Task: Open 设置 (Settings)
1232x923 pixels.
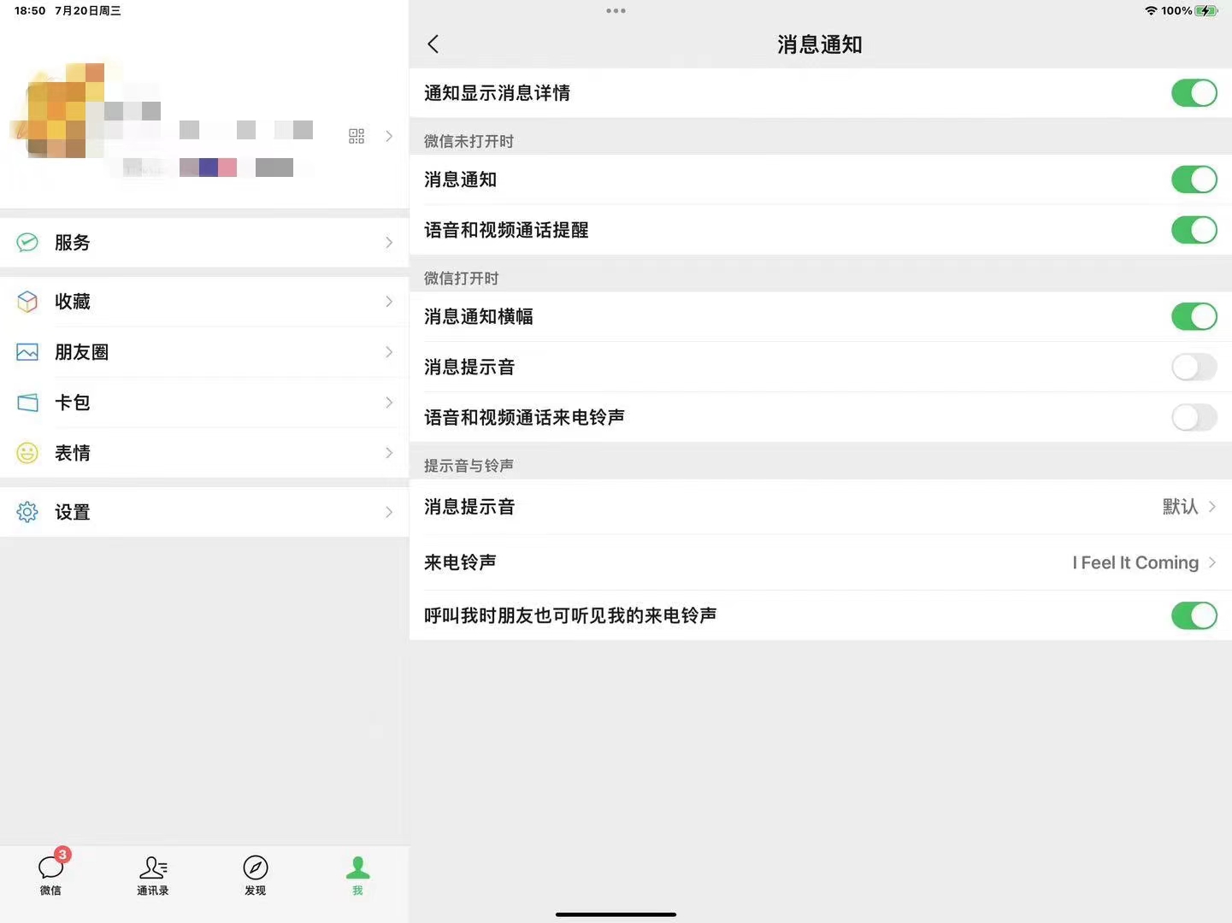Action: point(204,511)
